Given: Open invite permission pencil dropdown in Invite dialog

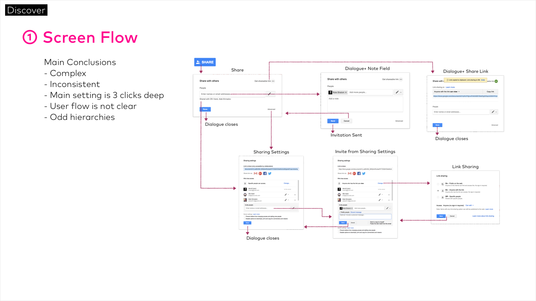Looking at the screenshot, I should click(388, 208).
